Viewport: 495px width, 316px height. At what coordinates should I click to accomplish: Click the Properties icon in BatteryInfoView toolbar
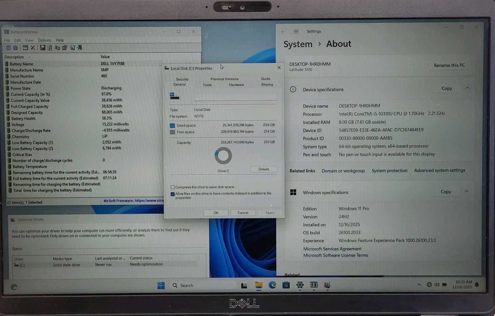pos(65,48)
